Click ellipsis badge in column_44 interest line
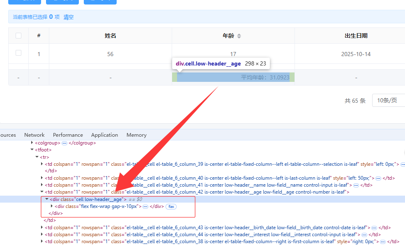The width and height of the screenshot is (405, 246). (x=364, y=235)
